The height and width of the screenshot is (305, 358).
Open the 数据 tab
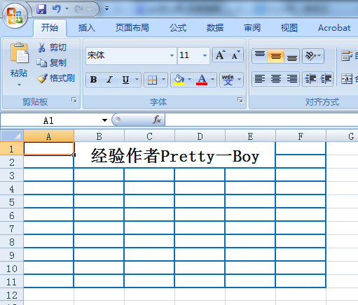pos(215,28)
